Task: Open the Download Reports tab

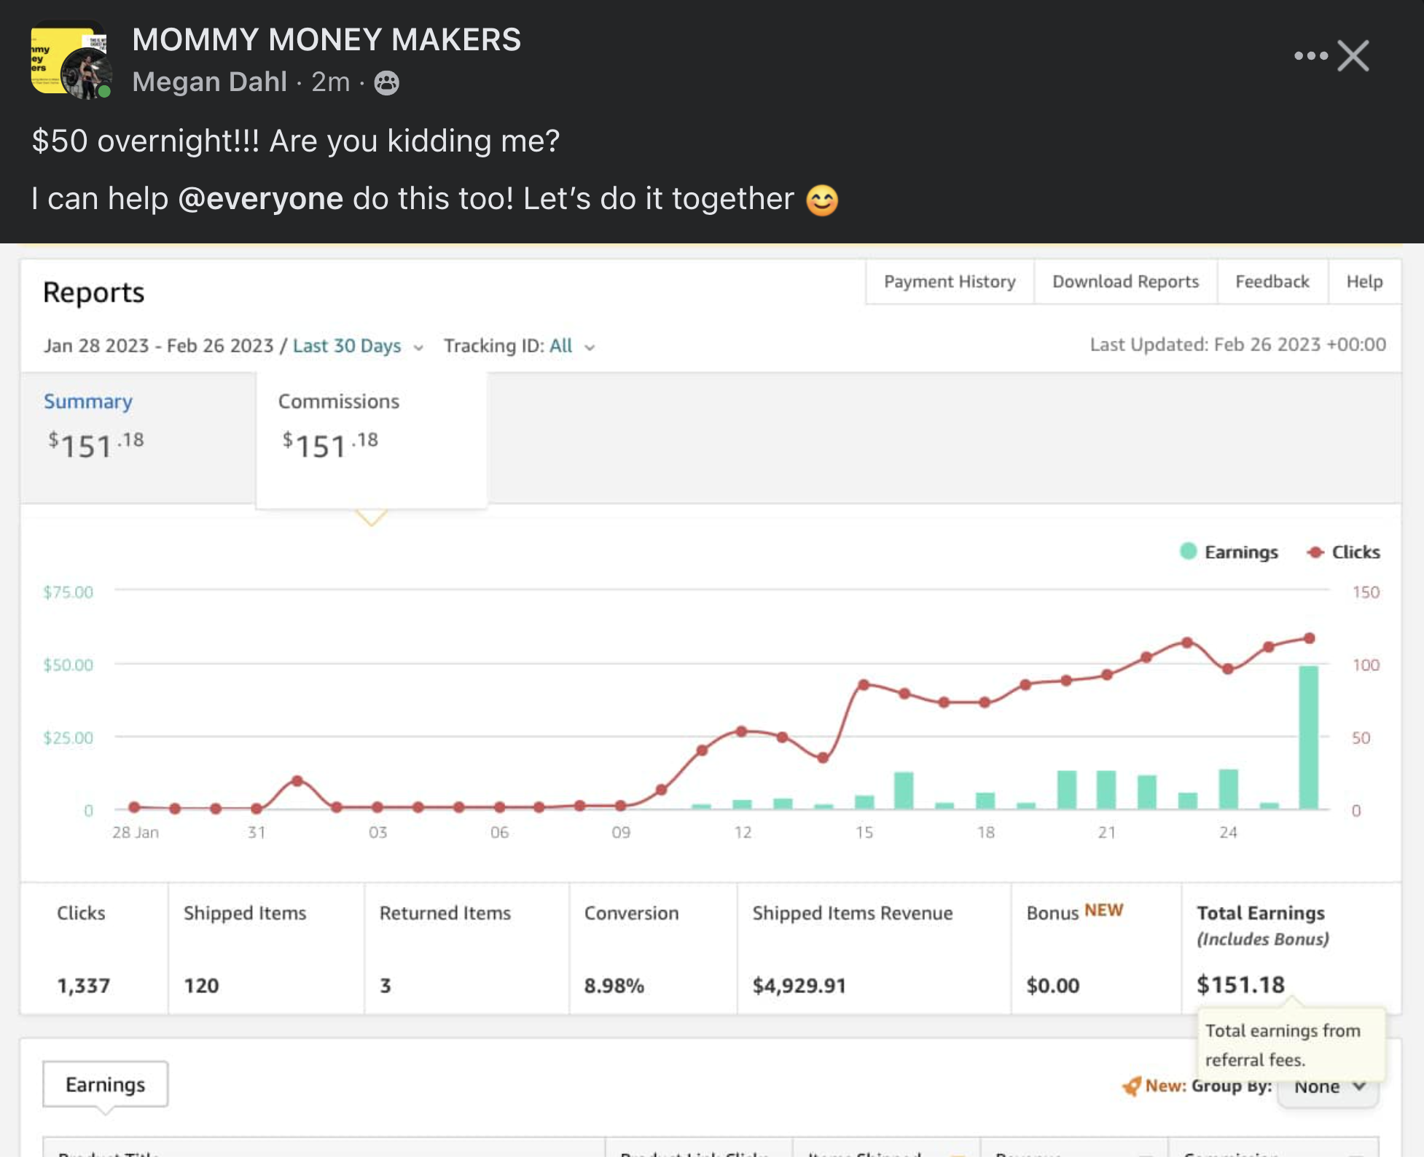Action: point(1125,282)
